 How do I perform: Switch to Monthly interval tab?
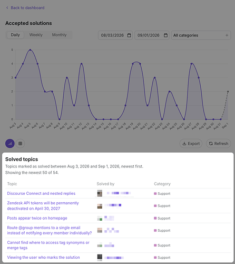(x=59, y=35)
